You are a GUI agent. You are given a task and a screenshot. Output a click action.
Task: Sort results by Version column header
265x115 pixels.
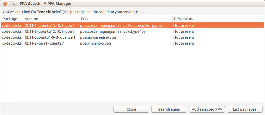[x=32, y=19]
